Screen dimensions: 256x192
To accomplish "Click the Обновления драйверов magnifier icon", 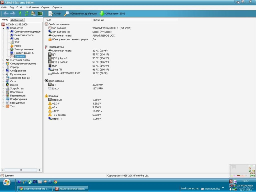I will click(66, 13).
